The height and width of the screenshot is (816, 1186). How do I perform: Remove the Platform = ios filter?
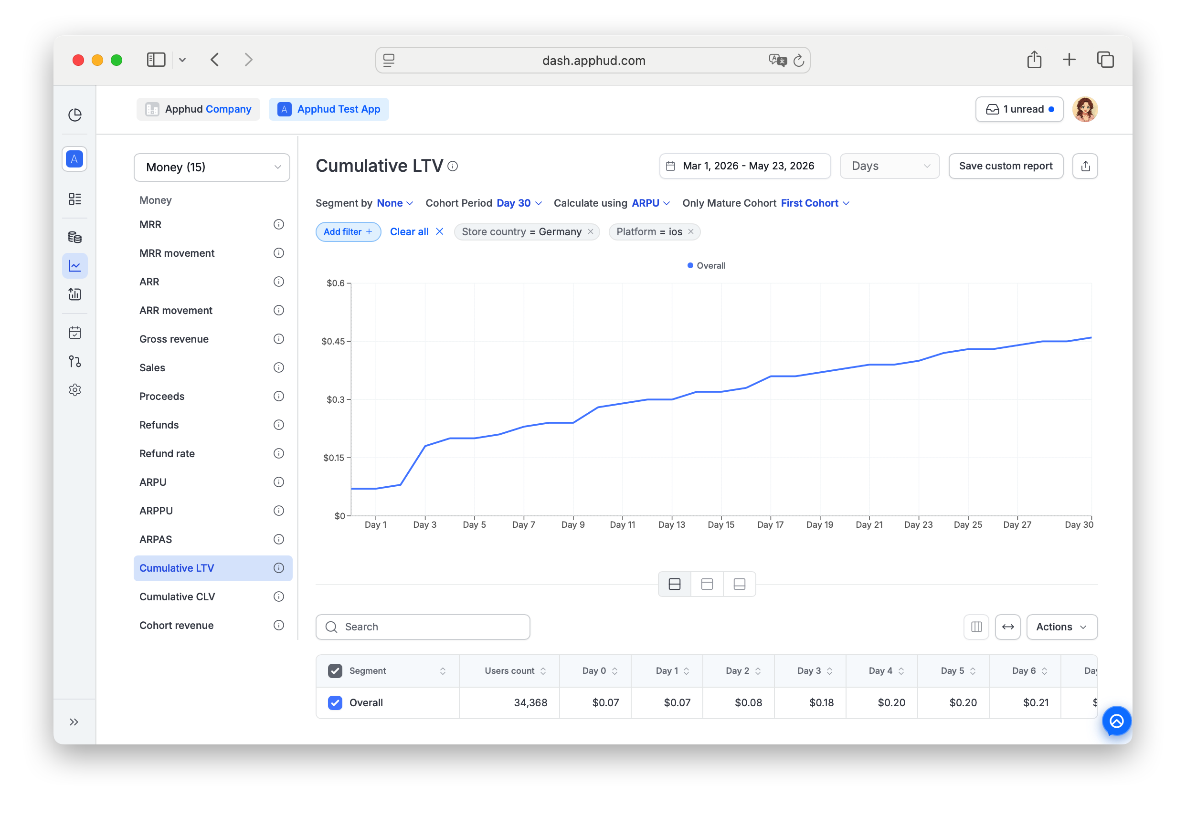click(691, 231)
